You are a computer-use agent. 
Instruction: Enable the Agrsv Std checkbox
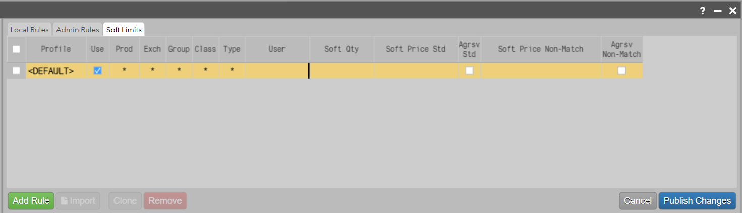click(x=469, y=71)
